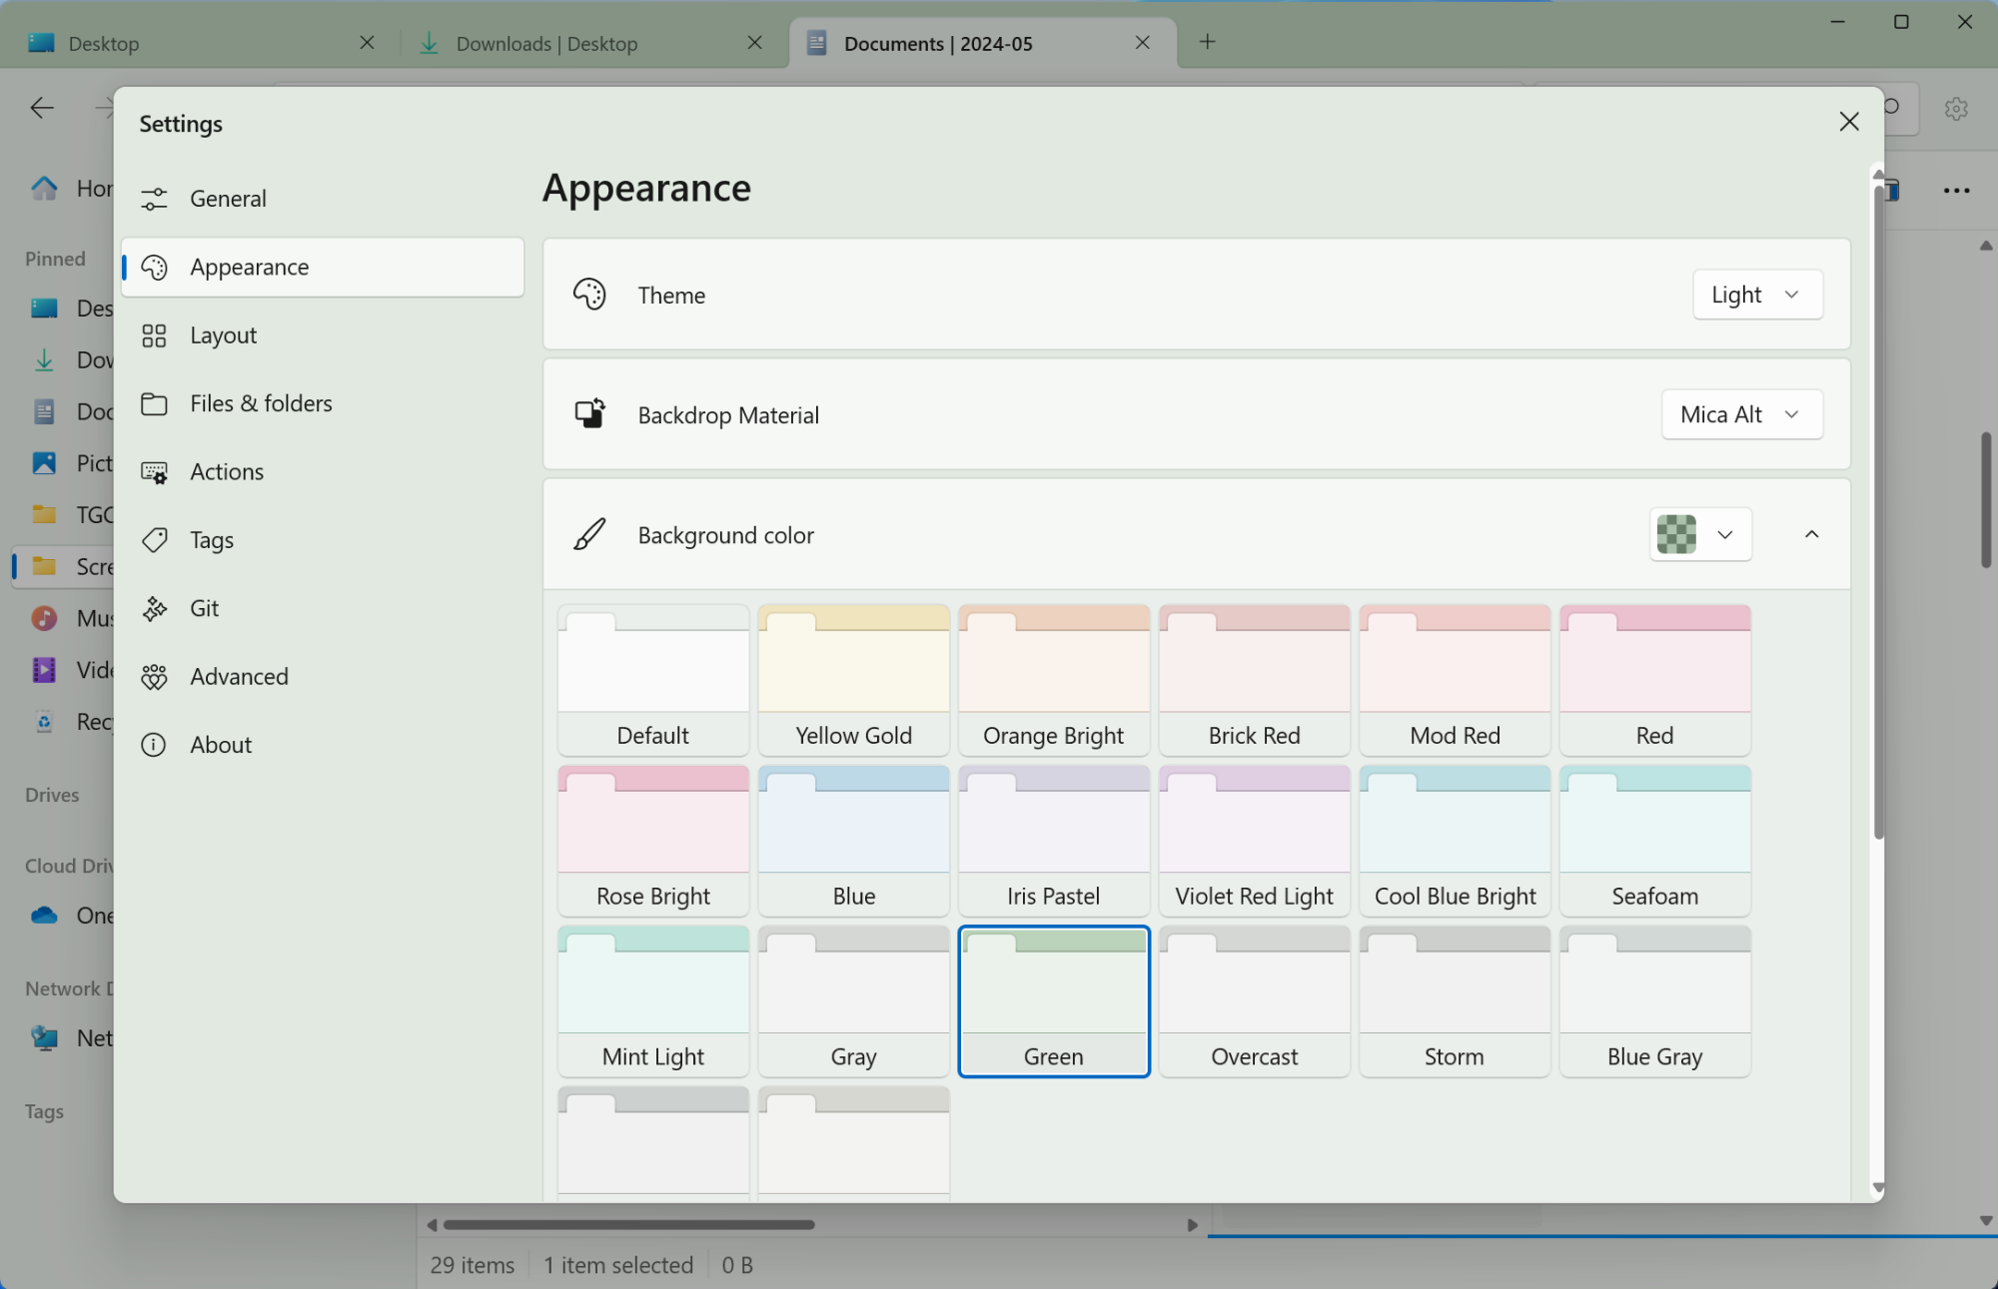The height and width of the screenshot is (1289, 1998).
Task: Select the Seafoam background color
Action: (1655, 841)
